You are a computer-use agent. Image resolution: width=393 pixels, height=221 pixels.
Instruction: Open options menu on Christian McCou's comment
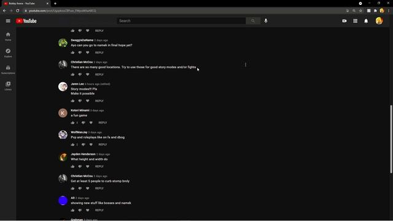point(246,65)
